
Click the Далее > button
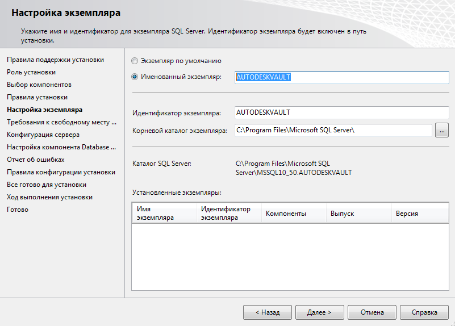pos(319,312)
